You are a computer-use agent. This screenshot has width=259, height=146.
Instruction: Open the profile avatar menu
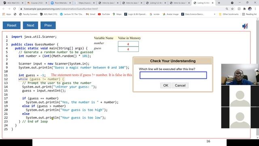coord(250,9)
